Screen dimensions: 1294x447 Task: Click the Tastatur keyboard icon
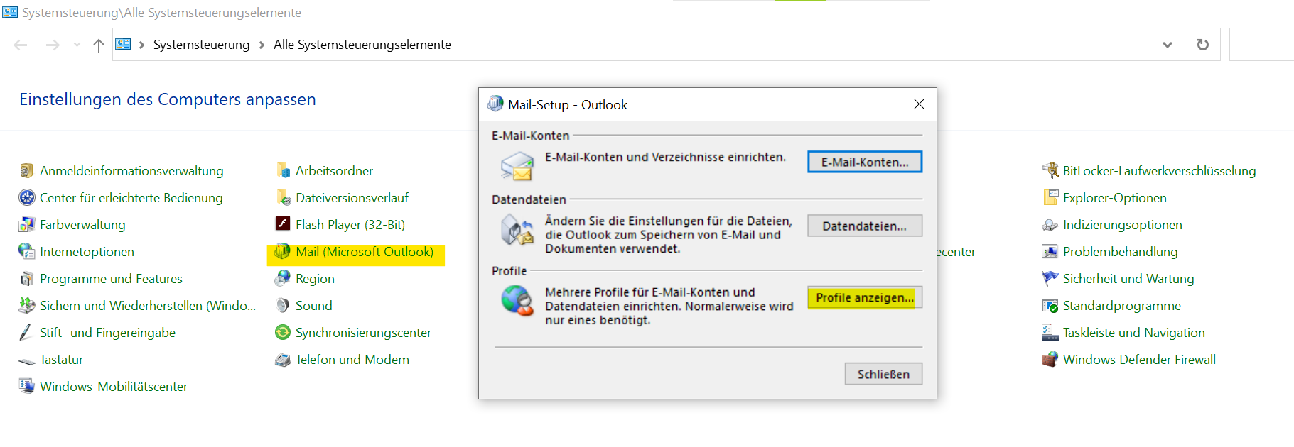tap(26, 360)
